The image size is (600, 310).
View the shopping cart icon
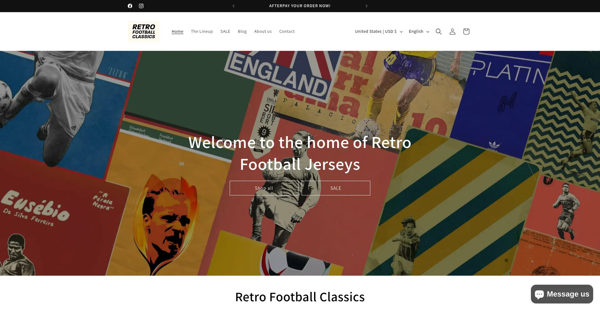pos(466,32)
